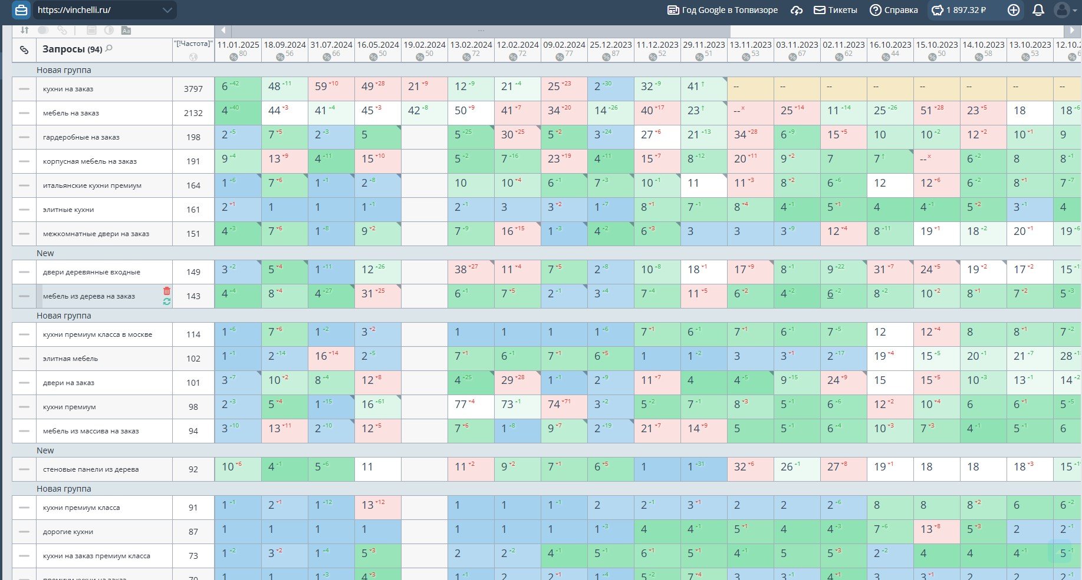The height and width of the screenshot is (580, 1082).
Task: Click the chain link icon beside Запросы header
Action: pos(24,50)
